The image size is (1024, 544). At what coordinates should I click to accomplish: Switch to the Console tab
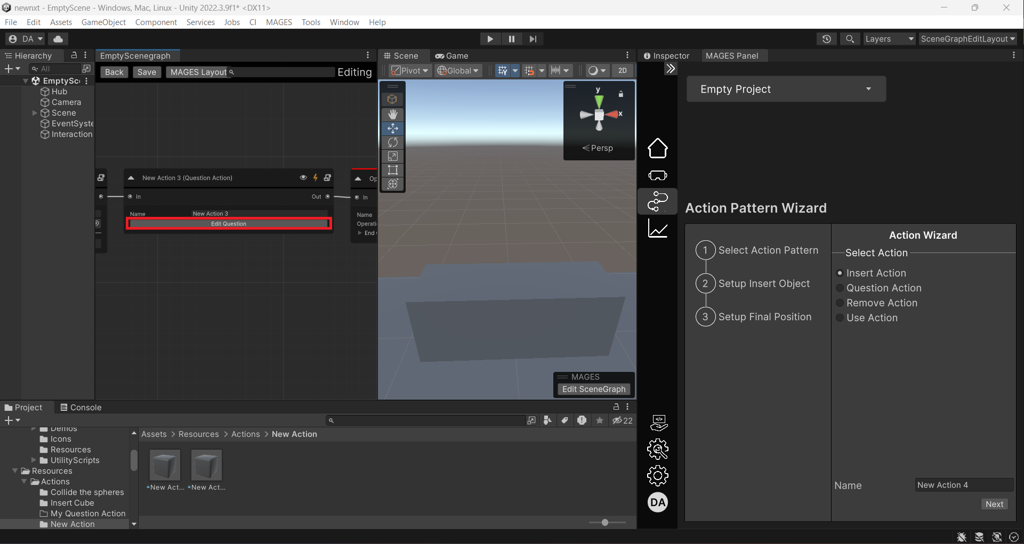(x=80, y=408)
